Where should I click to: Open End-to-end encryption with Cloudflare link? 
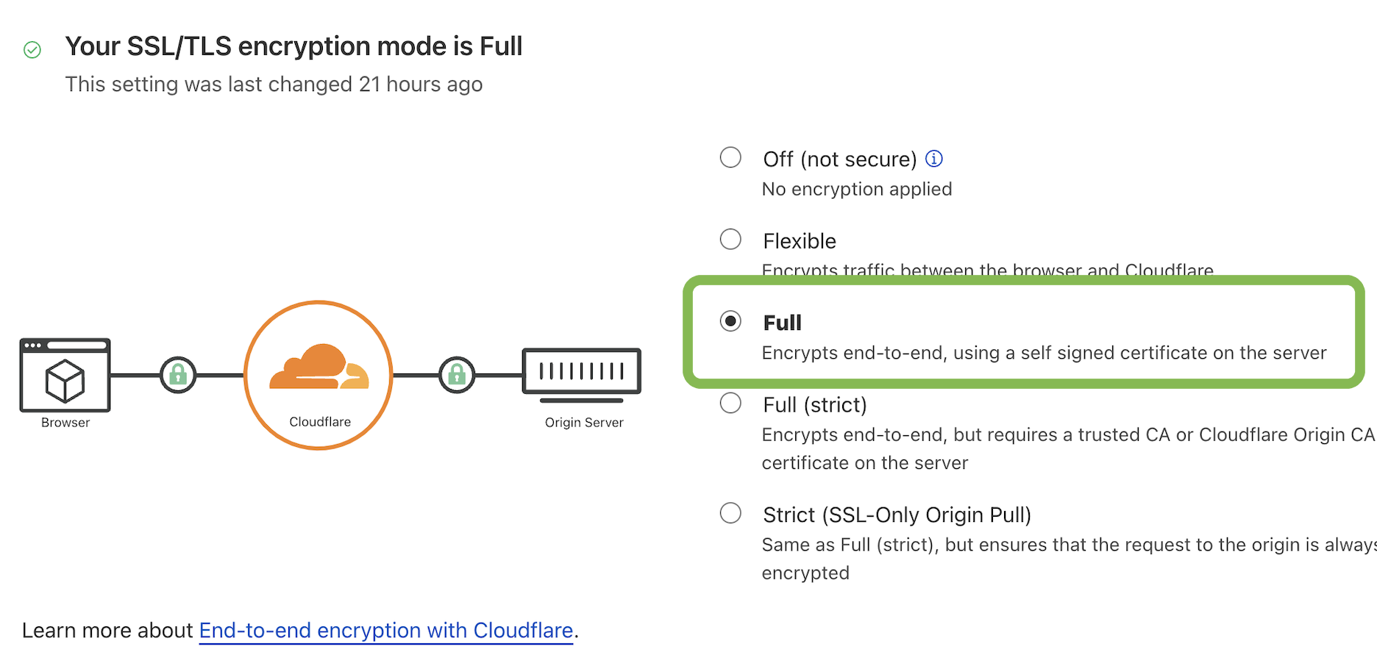click(385, 631)
